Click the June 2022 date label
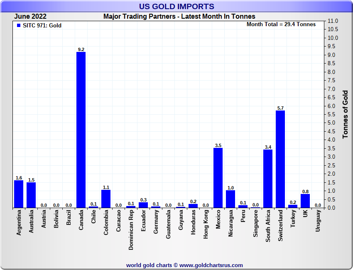 coord(30,17)
